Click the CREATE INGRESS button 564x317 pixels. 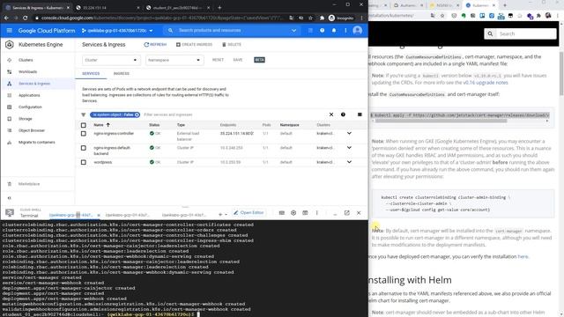pyautogui.click(x=194, y=45)
